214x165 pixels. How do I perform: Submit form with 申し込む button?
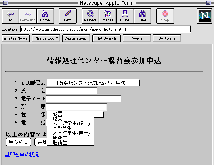pos(19,142)
